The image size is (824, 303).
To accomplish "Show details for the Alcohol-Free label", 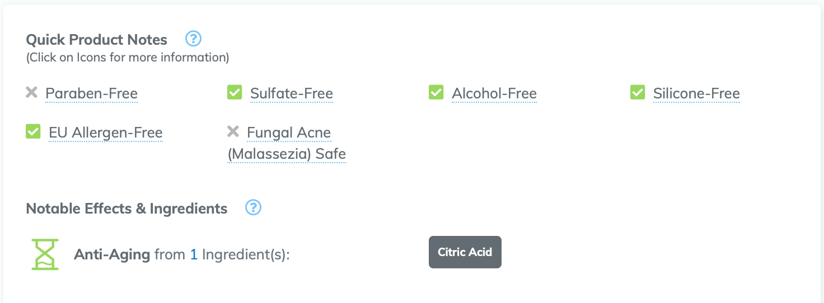I will click(494, 93).
